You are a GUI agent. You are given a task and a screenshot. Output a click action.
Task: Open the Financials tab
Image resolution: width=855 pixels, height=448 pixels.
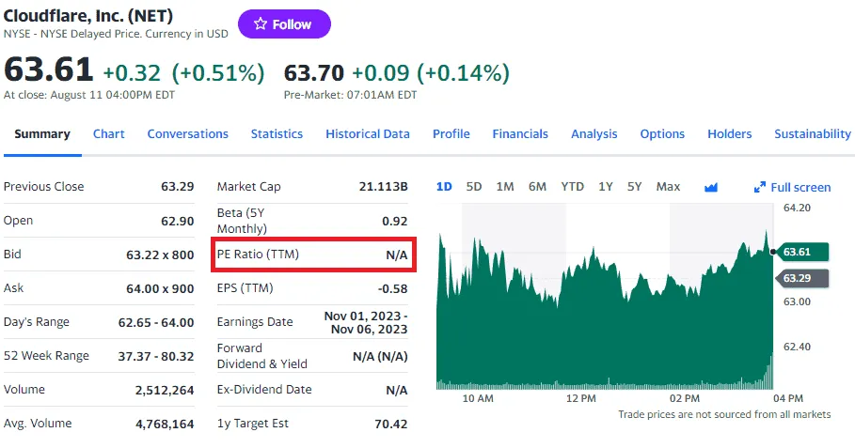pos(520,133)
